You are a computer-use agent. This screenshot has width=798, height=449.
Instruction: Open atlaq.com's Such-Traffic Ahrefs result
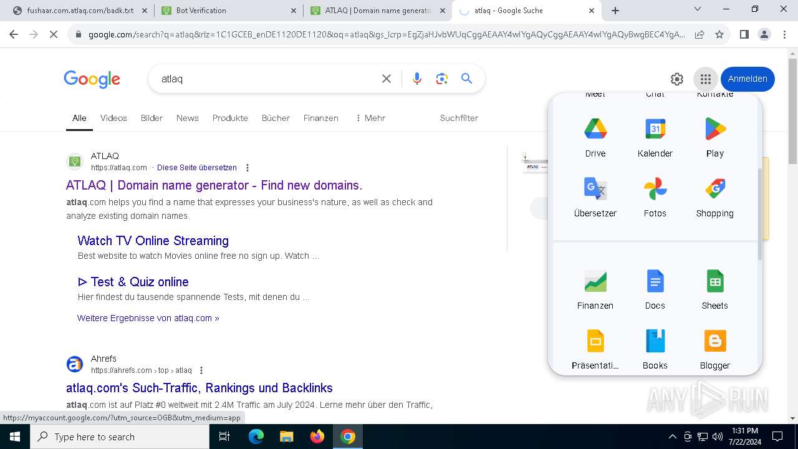tap(199, 388)
